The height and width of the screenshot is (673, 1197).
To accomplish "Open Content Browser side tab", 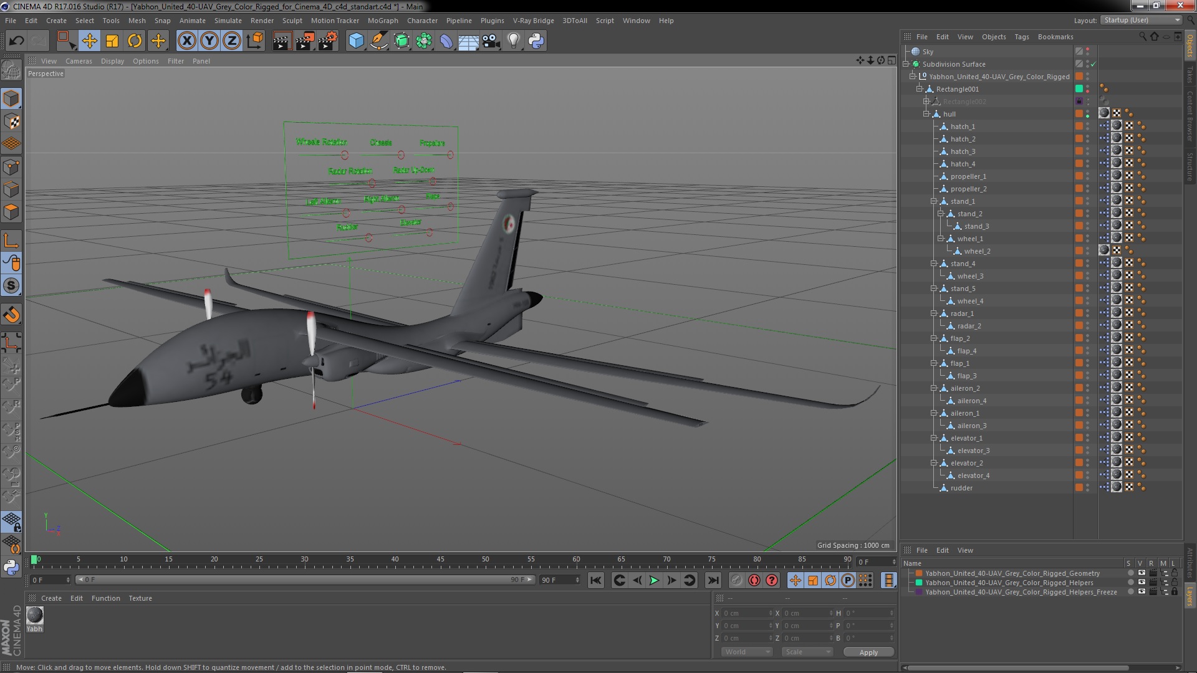I will click(1190, 116).
